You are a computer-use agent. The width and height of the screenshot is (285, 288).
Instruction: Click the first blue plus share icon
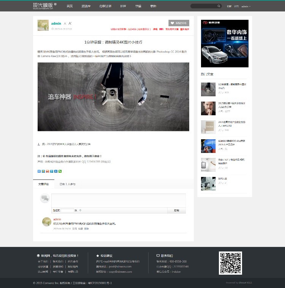coord(39,171)
